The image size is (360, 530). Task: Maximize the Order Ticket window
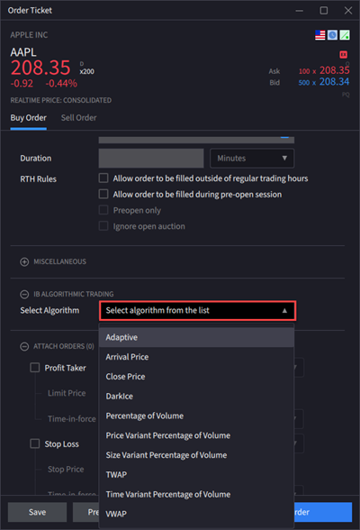pyautogui.click(x=324, y=11)
